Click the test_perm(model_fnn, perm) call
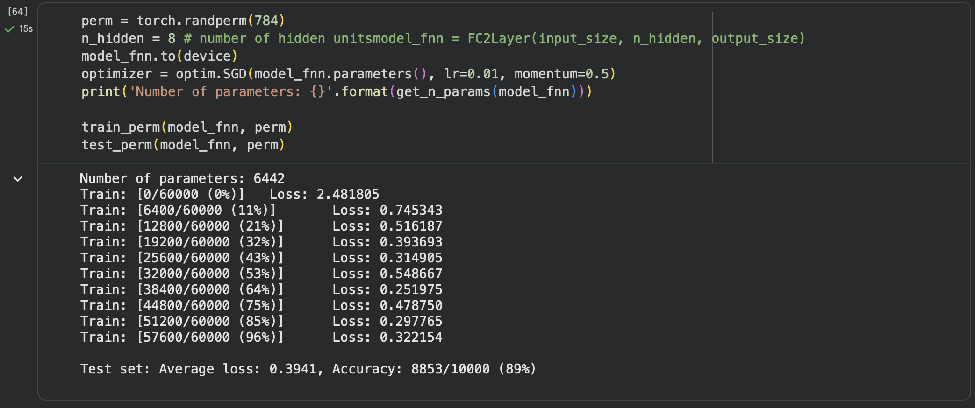Viewport: 975px width, 408px height. pos(183,145)
